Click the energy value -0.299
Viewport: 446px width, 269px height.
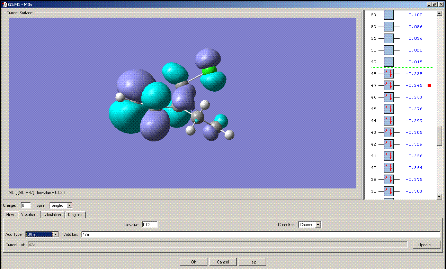point(414,121)
